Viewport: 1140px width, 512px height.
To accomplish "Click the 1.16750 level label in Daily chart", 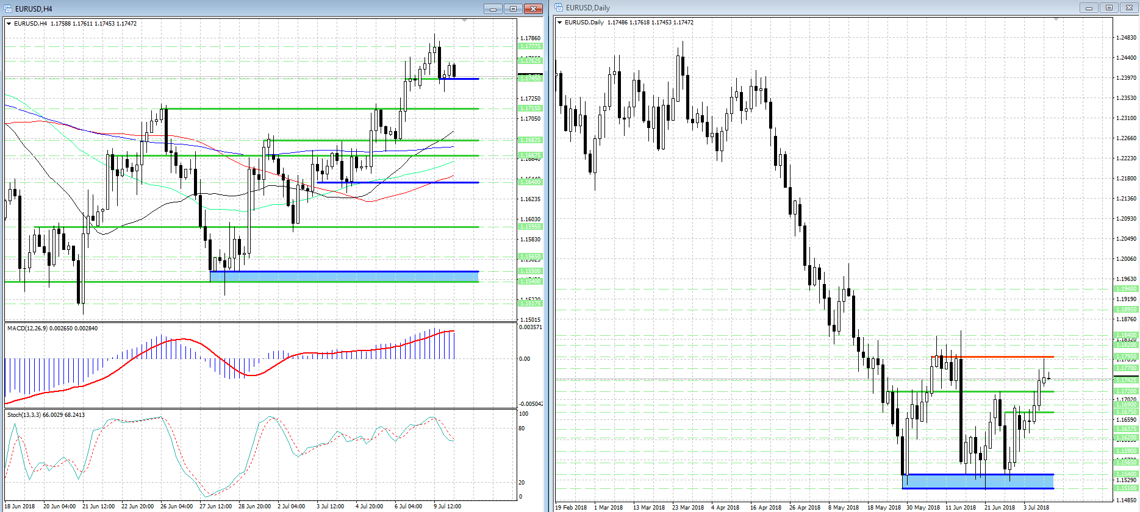I will pos(1126,412).
